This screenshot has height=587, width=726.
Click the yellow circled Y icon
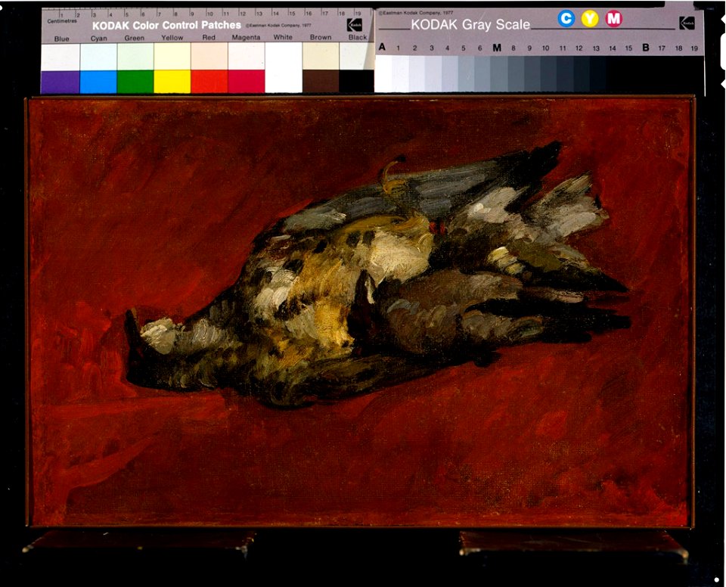[x=589, y=18]
